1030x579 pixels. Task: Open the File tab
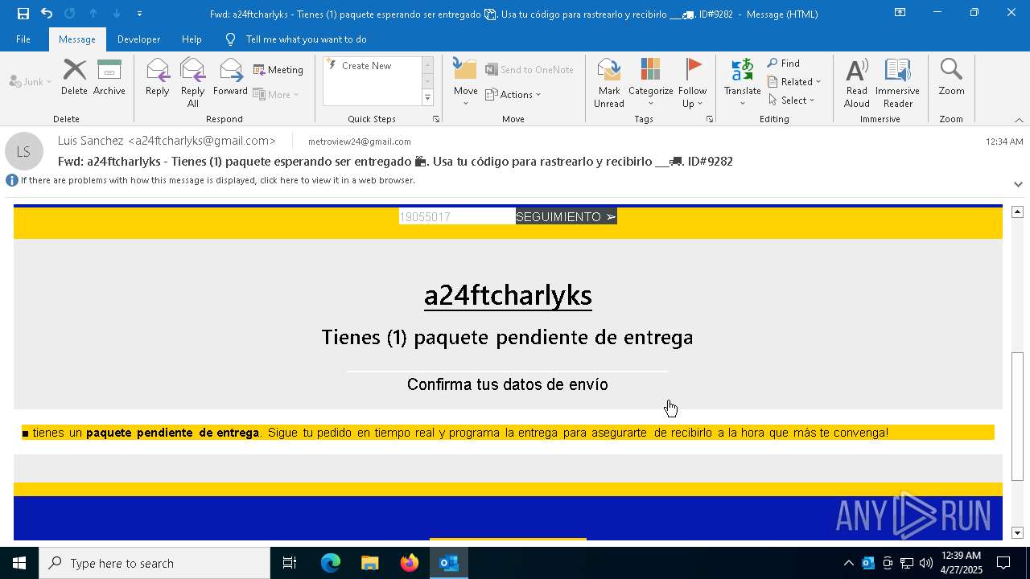pyautogui.click(x=23, y=39)
